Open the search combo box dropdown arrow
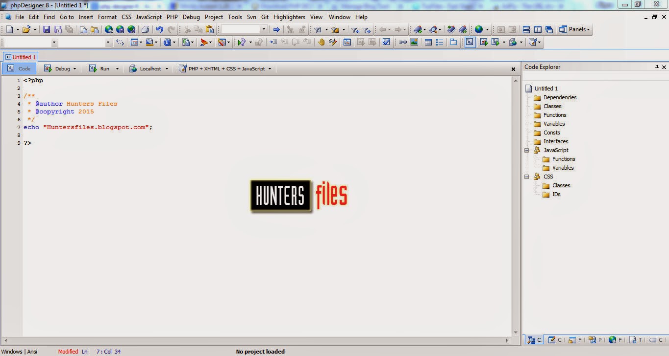 pyautogui.click(x=264, y=29)
